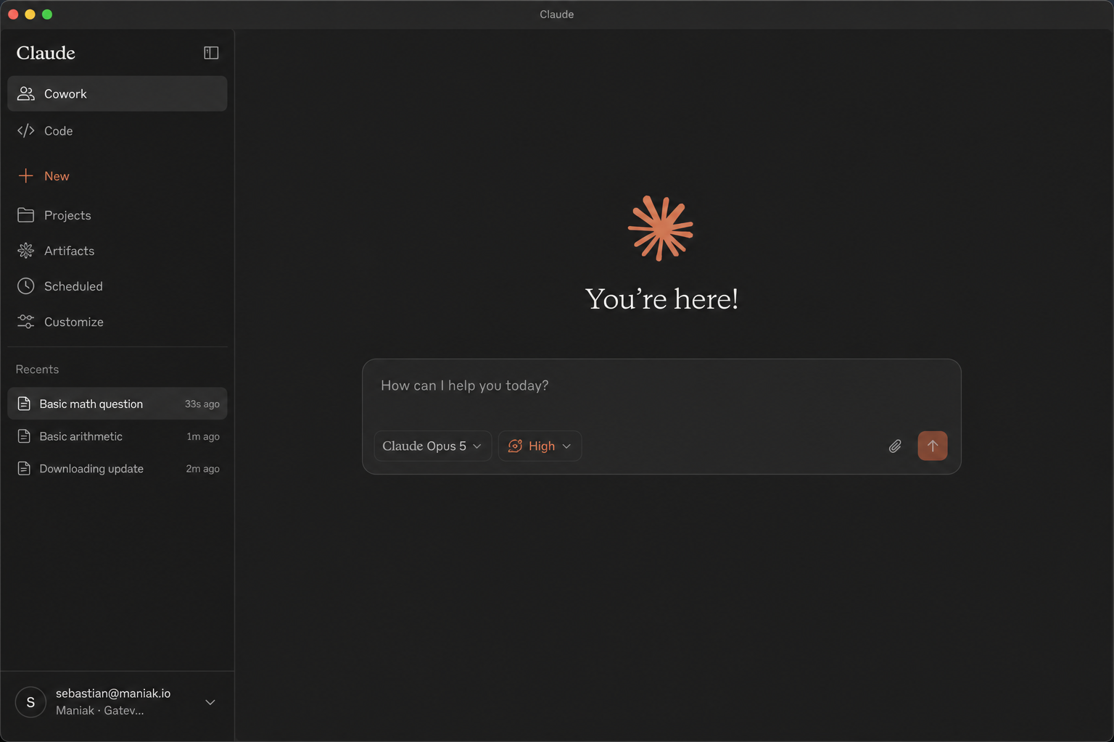The width and height of the screenshot is (1114, 742).
Task: Click the 1m ago timestamp
Action: pyautogui.click(x=203, y=437)
